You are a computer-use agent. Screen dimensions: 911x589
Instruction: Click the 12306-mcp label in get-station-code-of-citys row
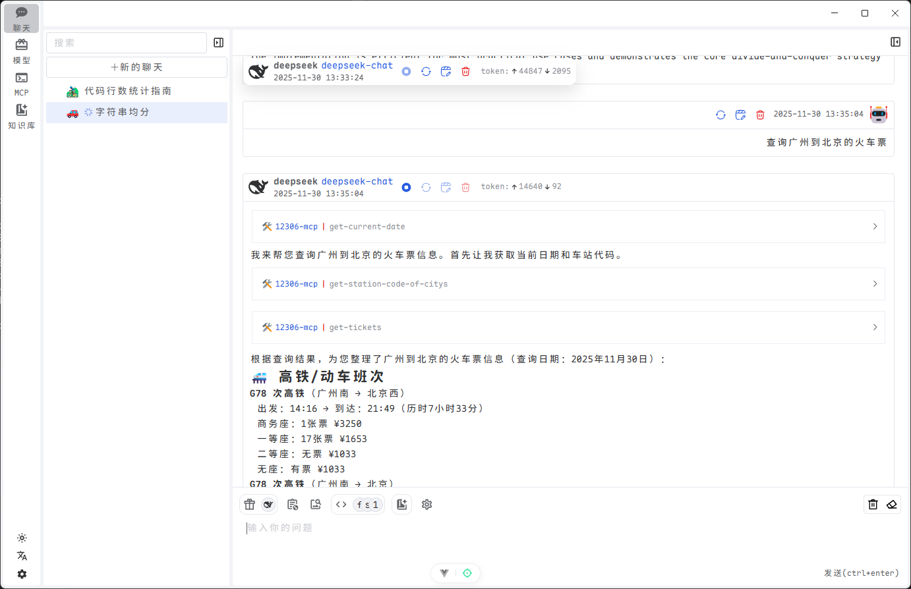[x=296, y=284]
